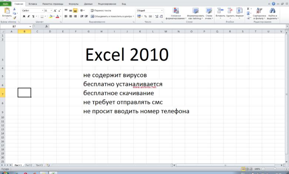This screenshot has width=289, height=174.
Task: Toggle underline Ч formatting
Action: coord(33,16)
